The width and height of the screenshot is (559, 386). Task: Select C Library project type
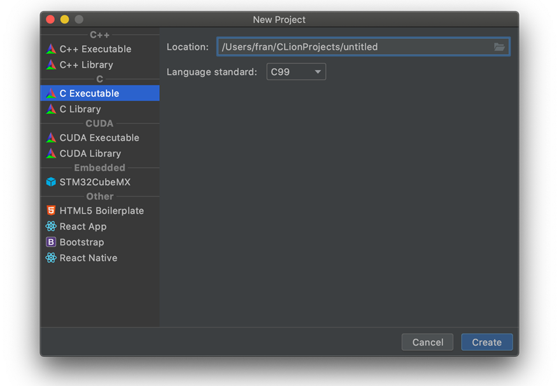(100, 109)
